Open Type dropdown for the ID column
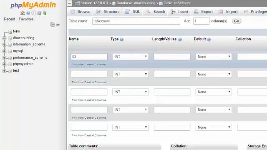Image resolution: width=267 pixels, height=150 pixels. pos(131,57)
